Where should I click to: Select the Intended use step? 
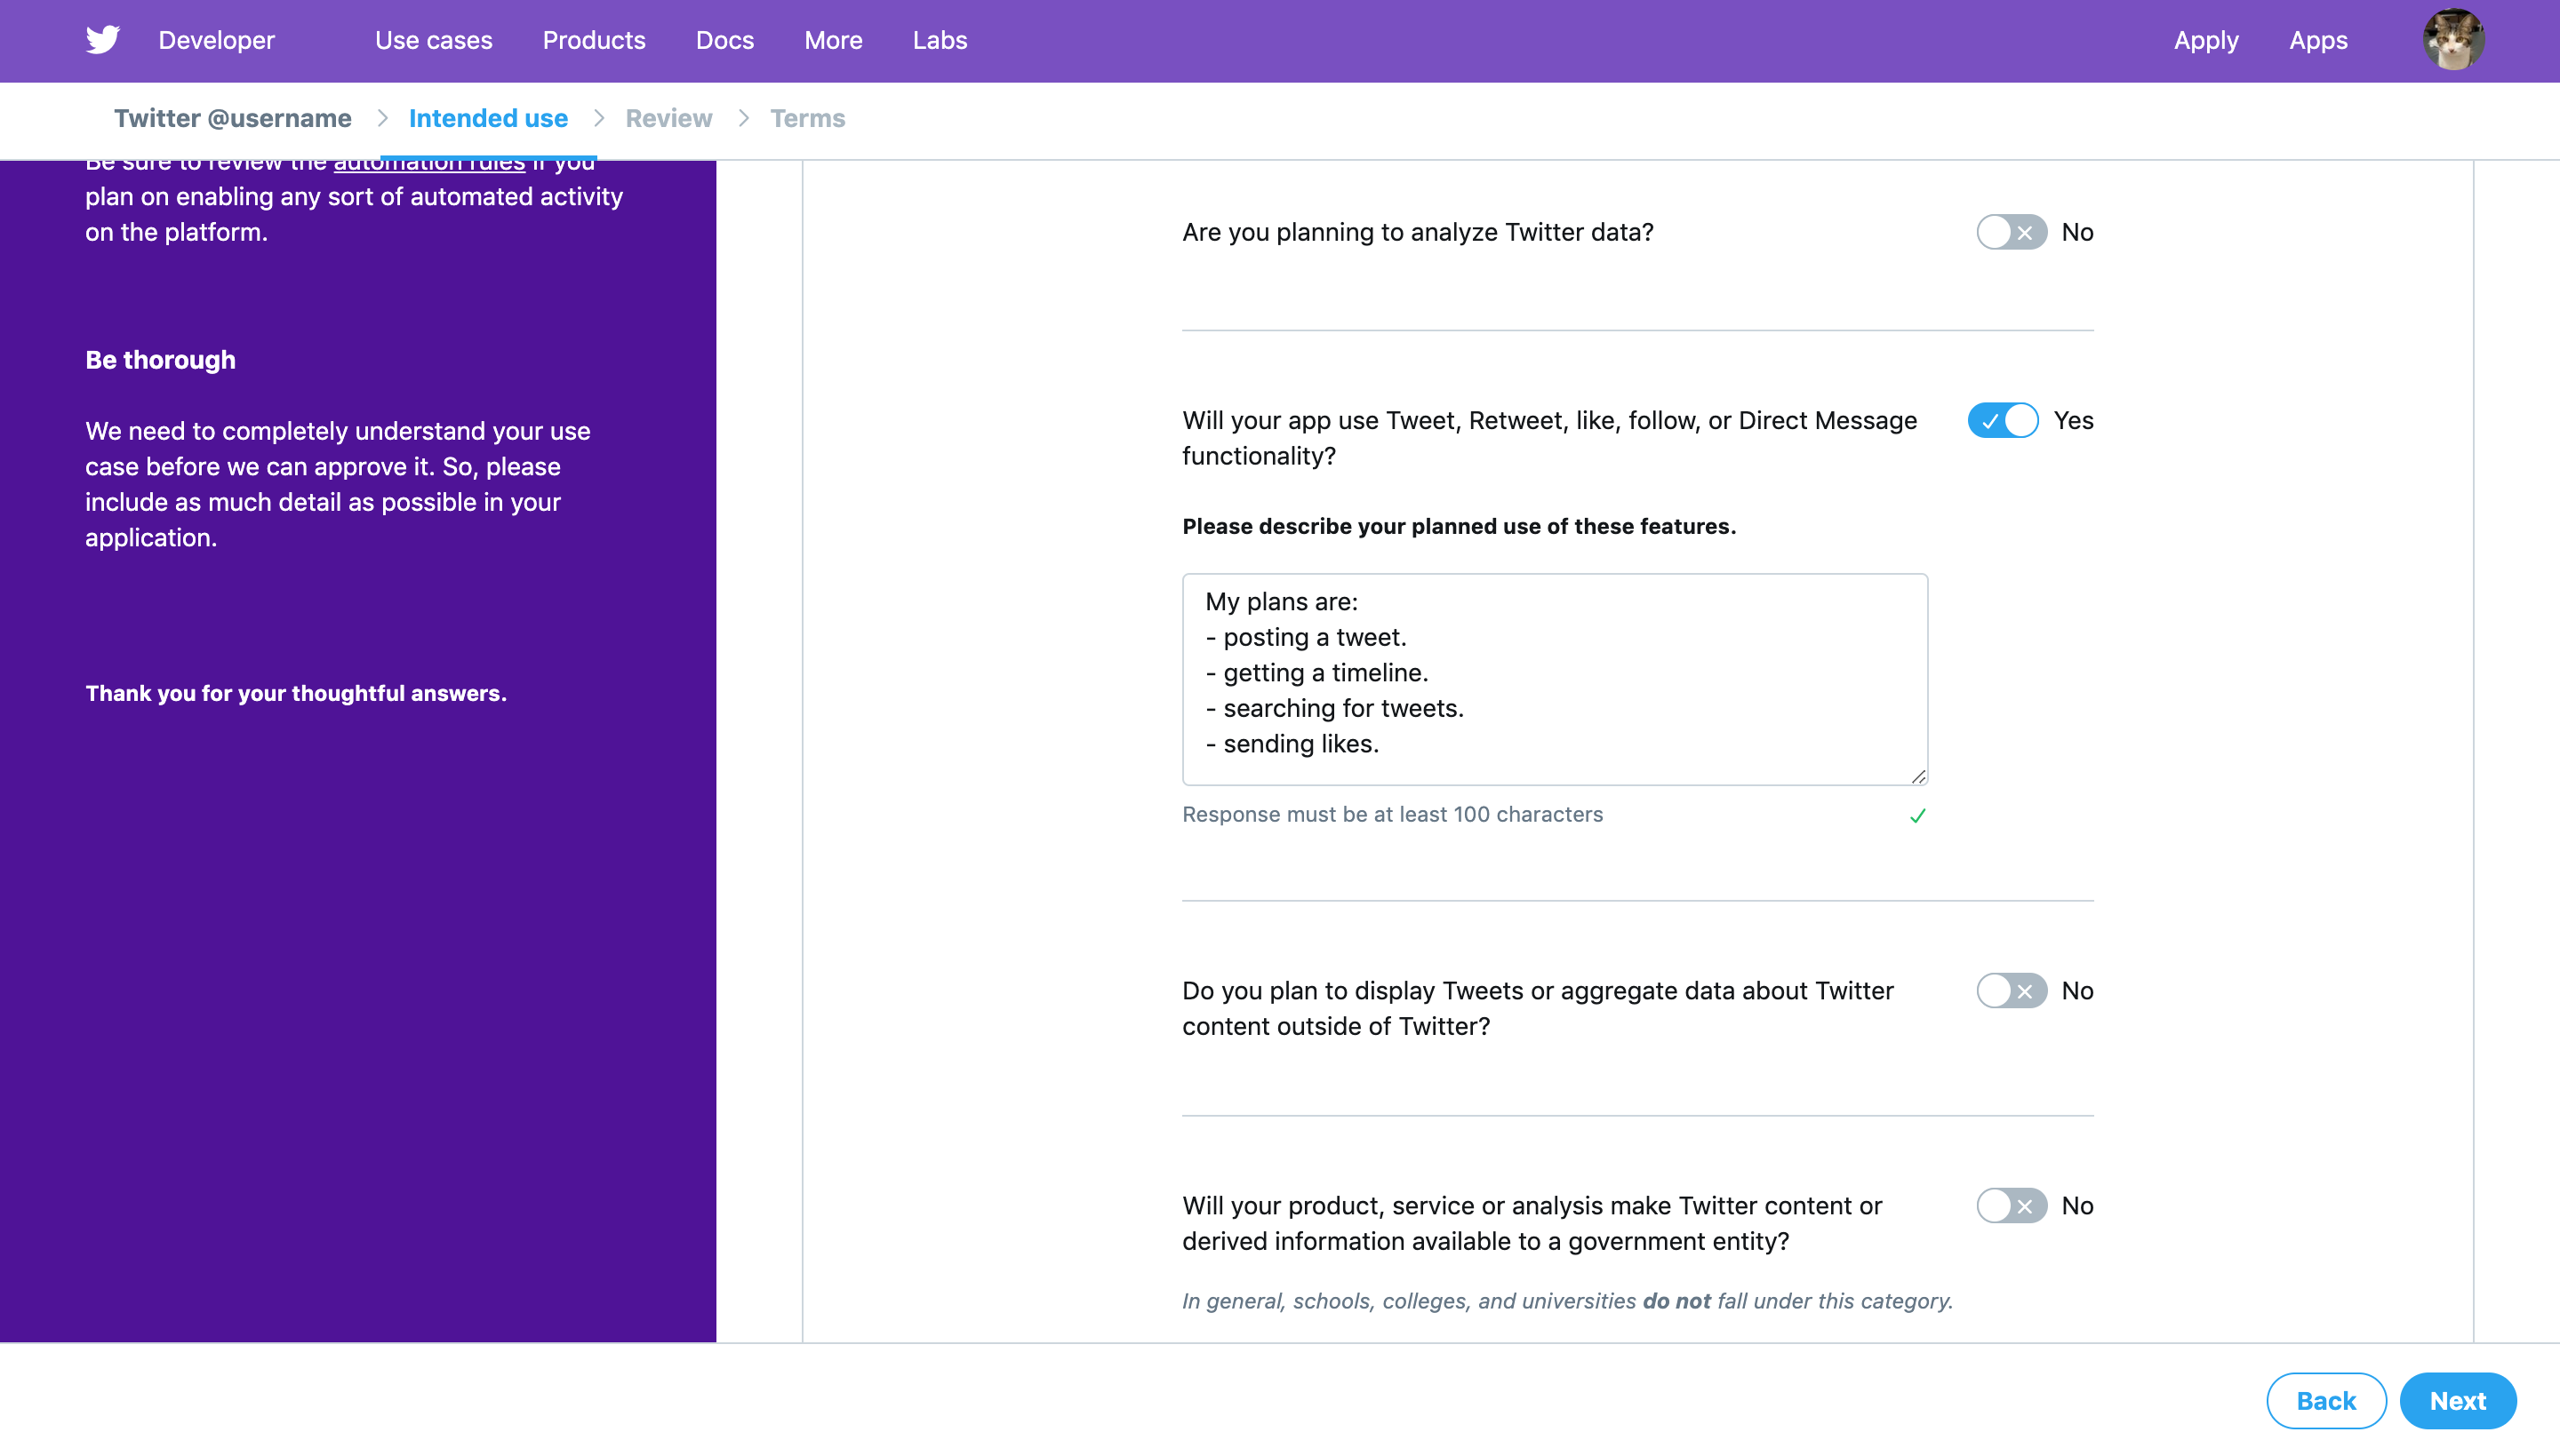[488, 118]
